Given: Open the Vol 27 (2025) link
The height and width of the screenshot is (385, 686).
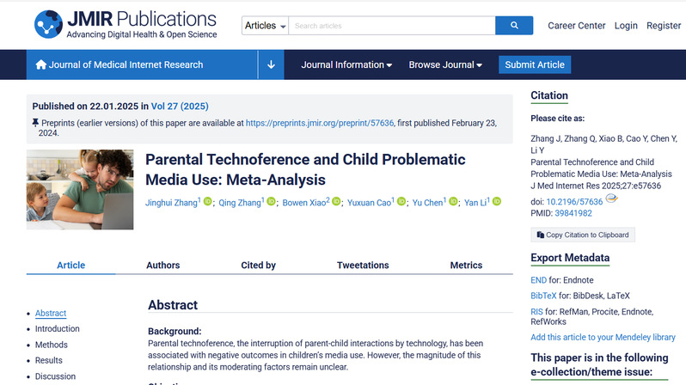Looking at the screenshot, I should (x=180, y=107).
